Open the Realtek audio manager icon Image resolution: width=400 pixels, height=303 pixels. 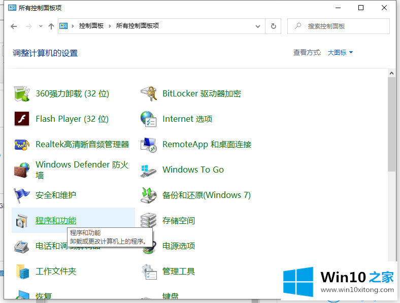[22, 145]
